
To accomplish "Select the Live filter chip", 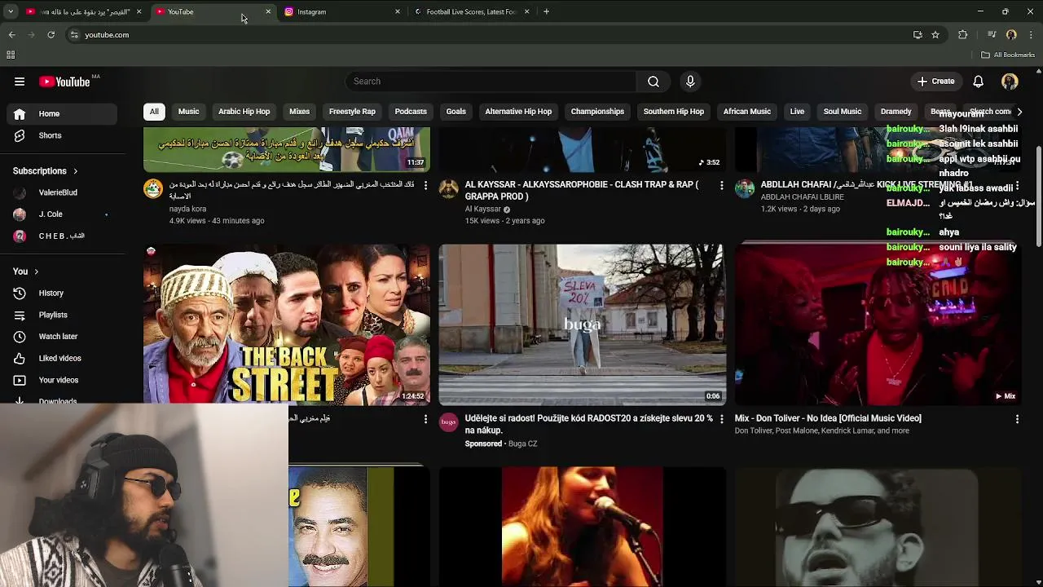I will click(797, 112).
